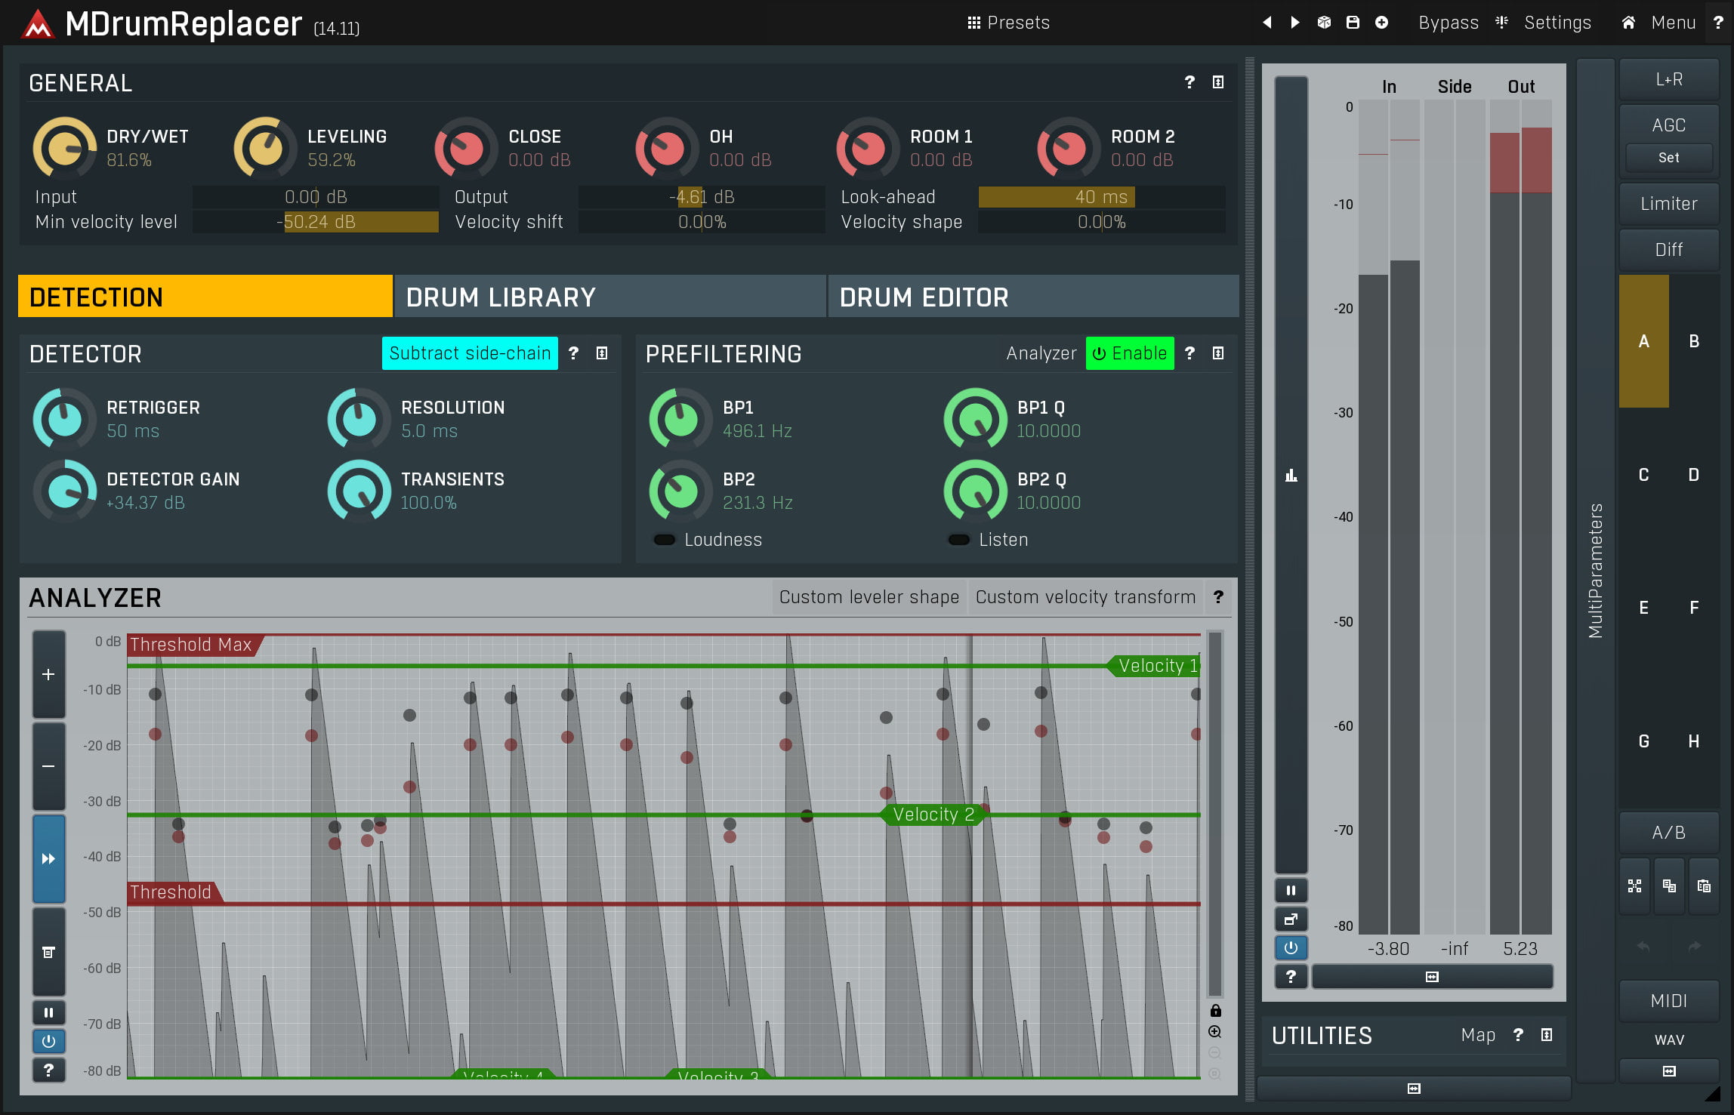Toggle the Loudness switch in Prefiltering
The height and width of the screenshot is (1115, 1734).
click(665, 540)
